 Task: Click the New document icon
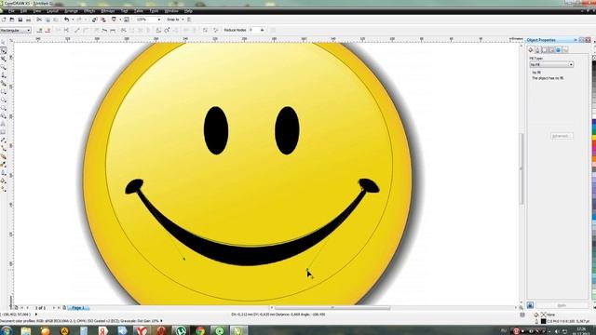4,20
